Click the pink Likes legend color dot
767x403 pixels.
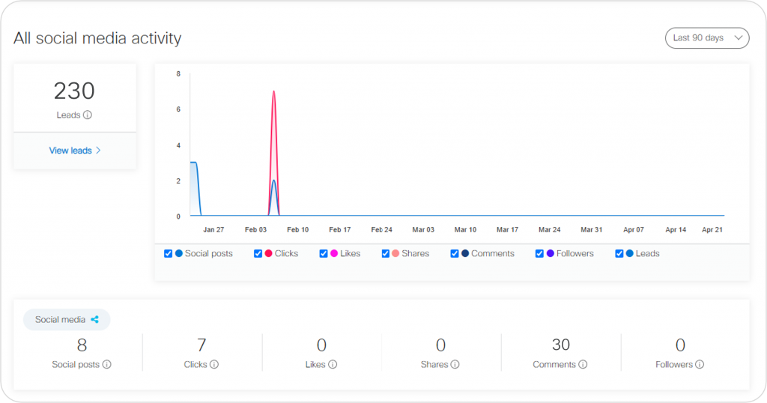pos(334,254)
